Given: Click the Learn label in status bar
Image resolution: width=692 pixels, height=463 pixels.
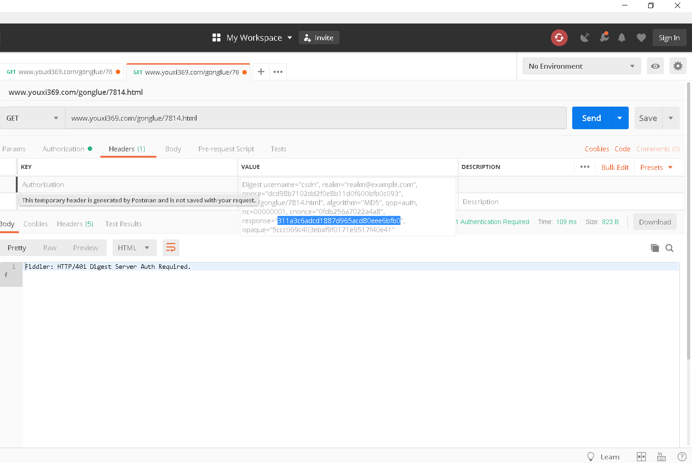Looking at the screenshot, I should (610, 457).
